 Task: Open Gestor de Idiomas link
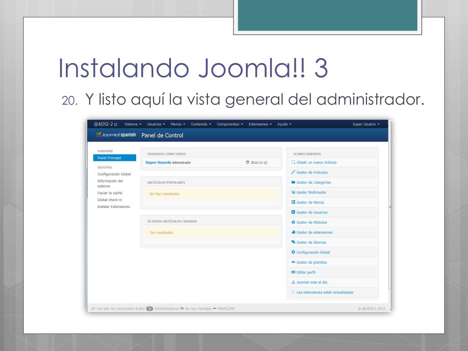[x=311, y=242]
